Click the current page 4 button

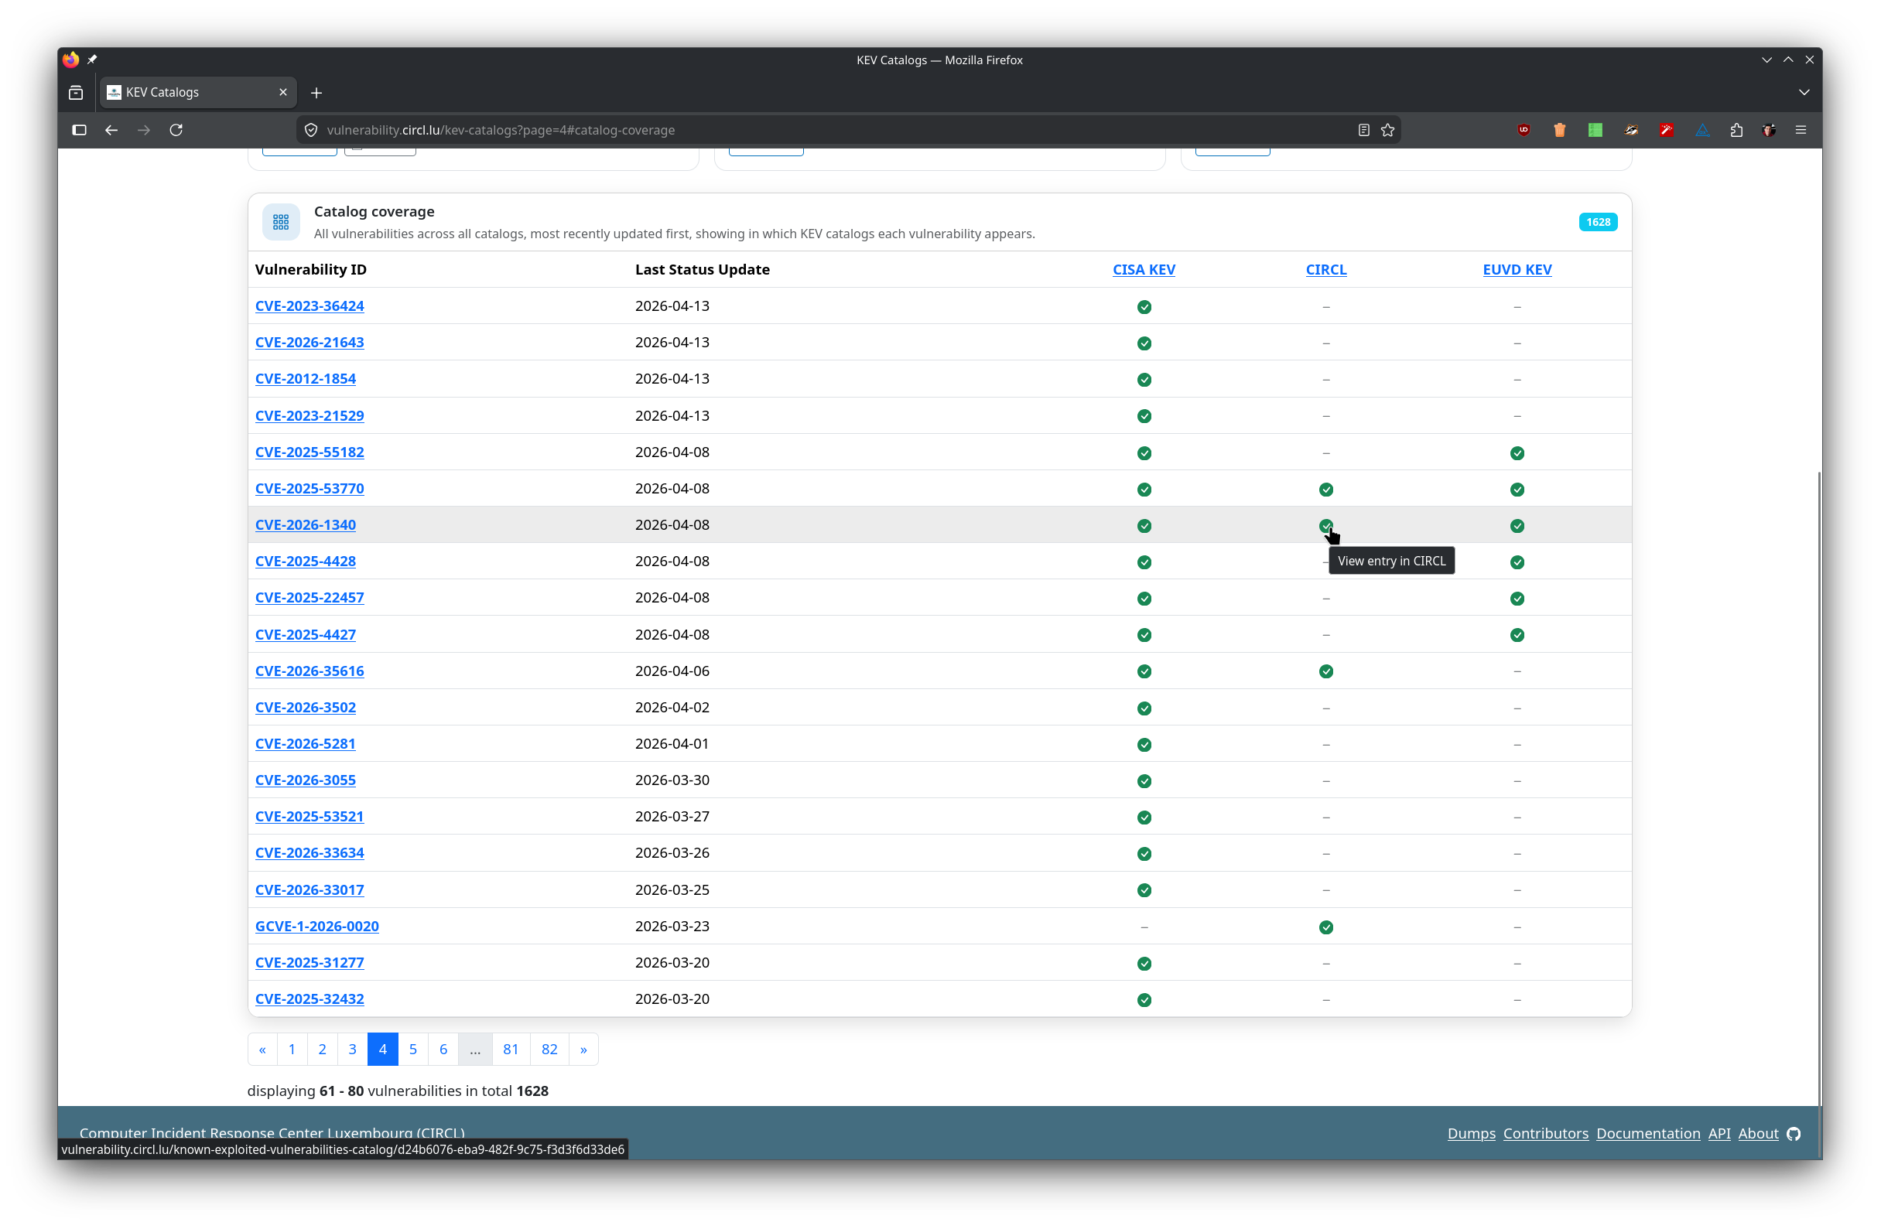pyautogui.click(x=382, y=1049)
